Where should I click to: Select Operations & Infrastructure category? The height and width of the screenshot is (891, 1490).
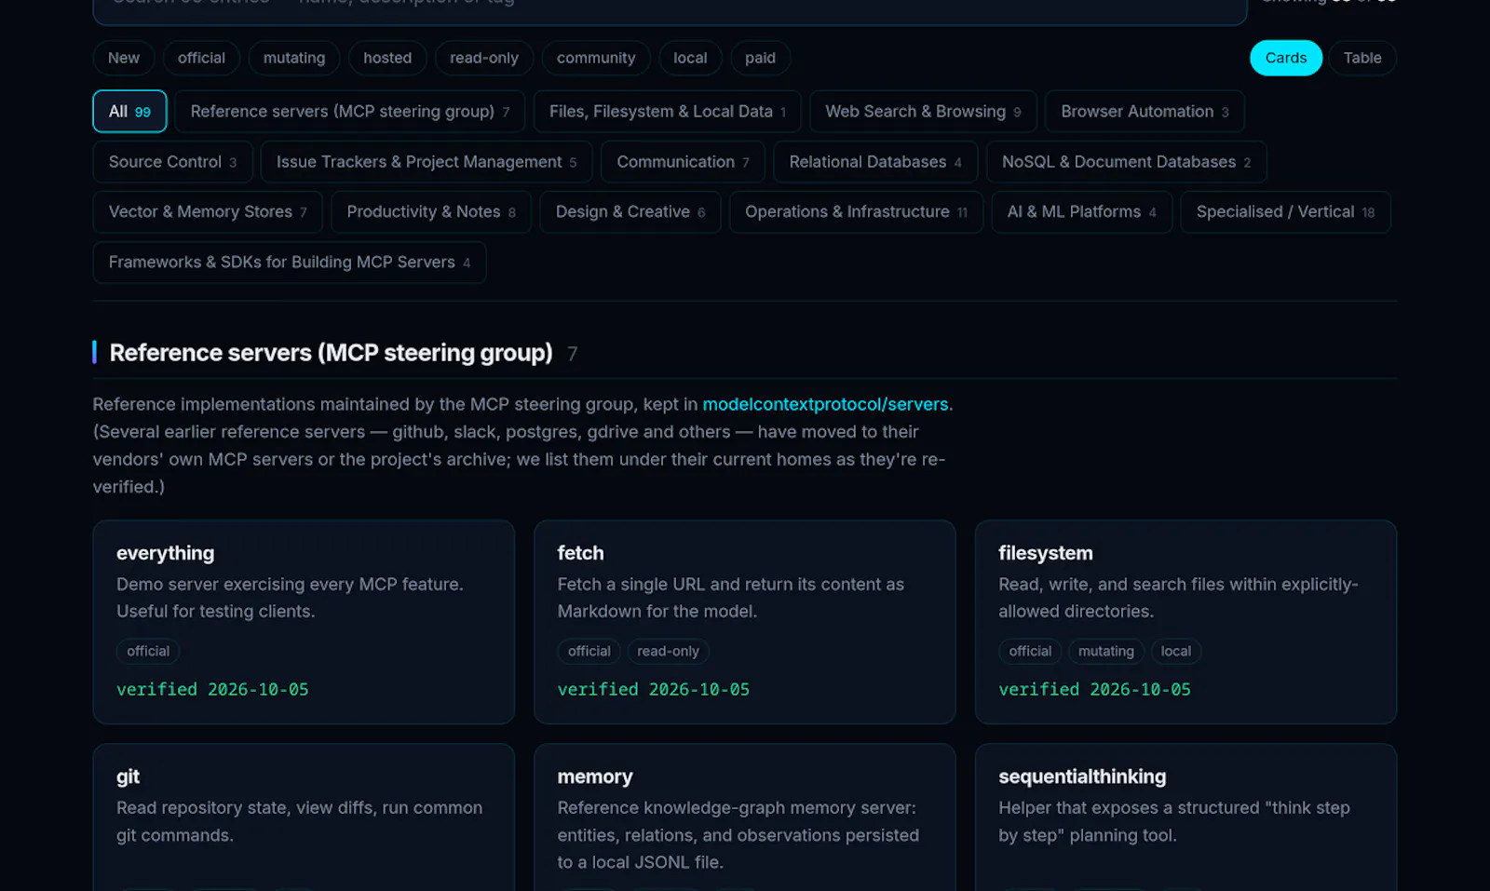[856, 212]
